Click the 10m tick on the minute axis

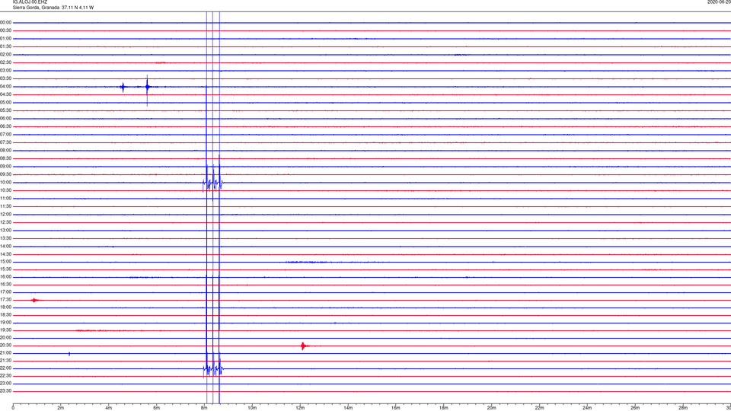(252, 408)
